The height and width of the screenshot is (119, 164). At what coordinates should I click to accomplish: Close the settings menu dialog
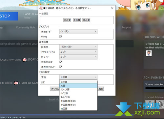point(112,8)
